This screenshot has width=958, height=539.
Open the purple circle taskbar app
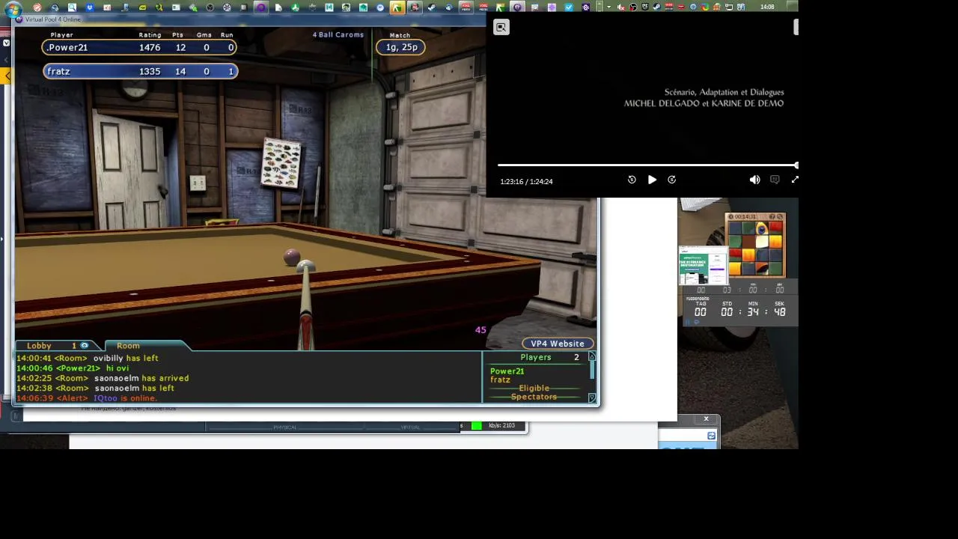260,7
